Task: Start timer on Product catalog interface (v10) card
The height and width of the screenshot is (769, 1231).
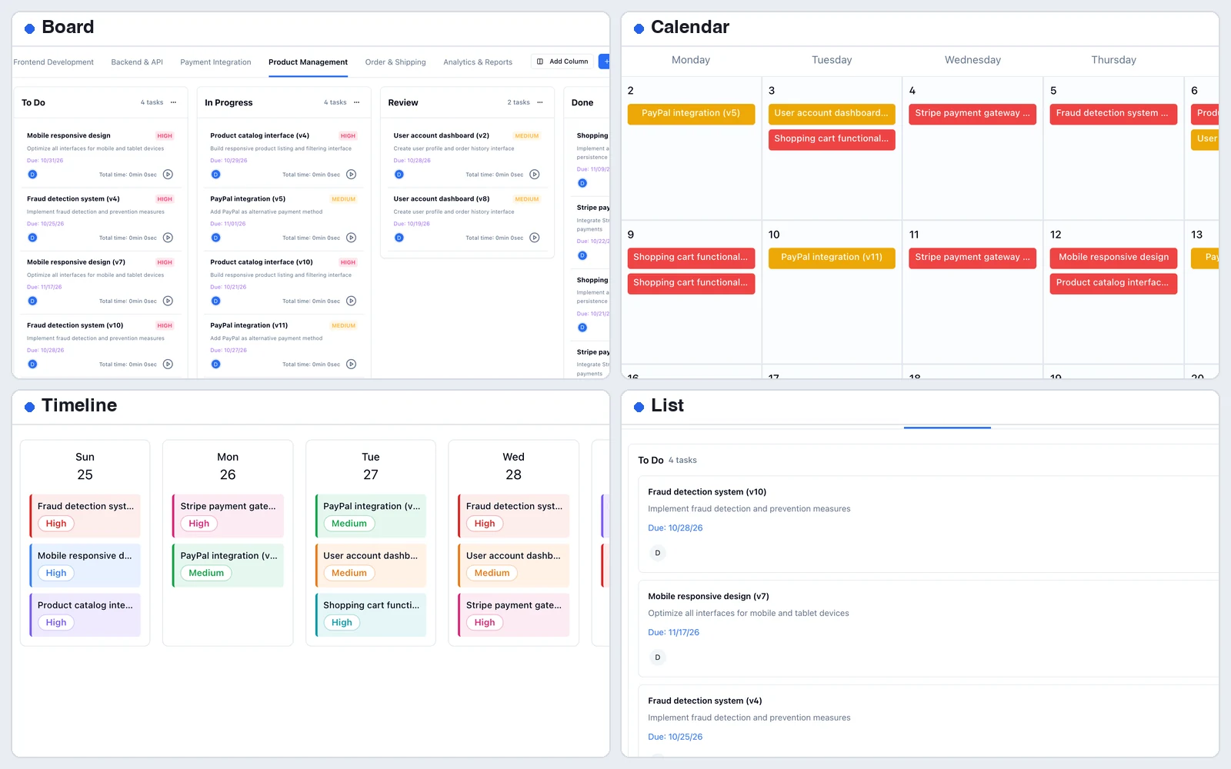Action: [351, 301]
